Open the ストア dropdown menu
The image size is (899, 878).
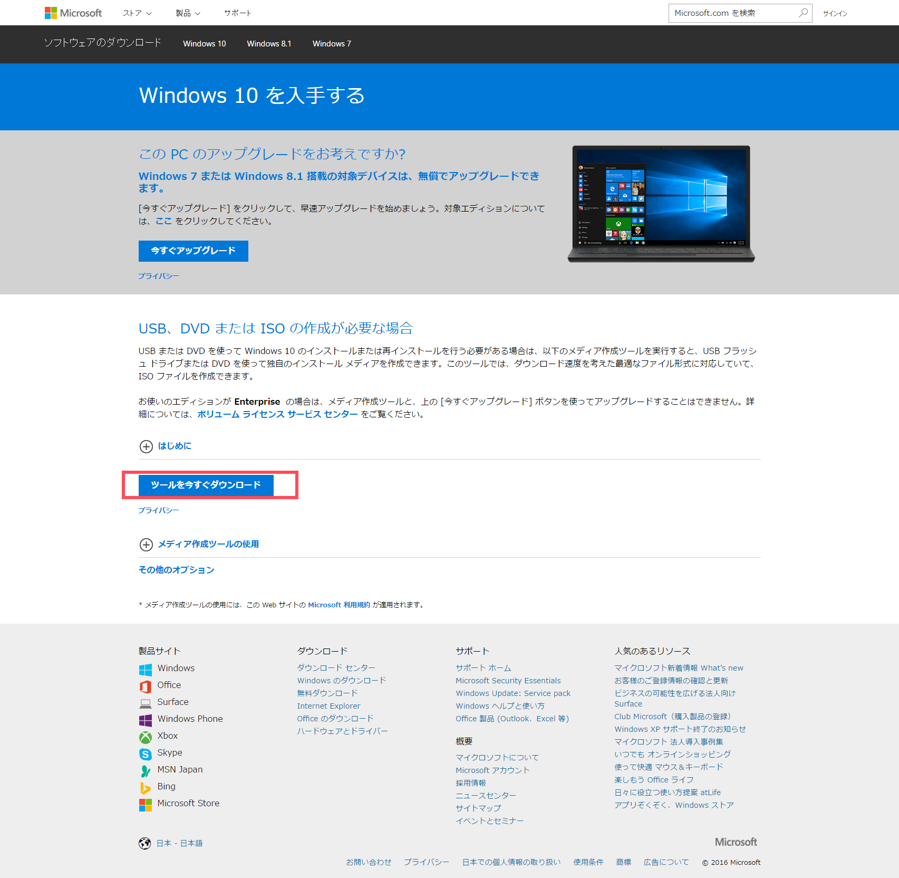coord(137,13)
